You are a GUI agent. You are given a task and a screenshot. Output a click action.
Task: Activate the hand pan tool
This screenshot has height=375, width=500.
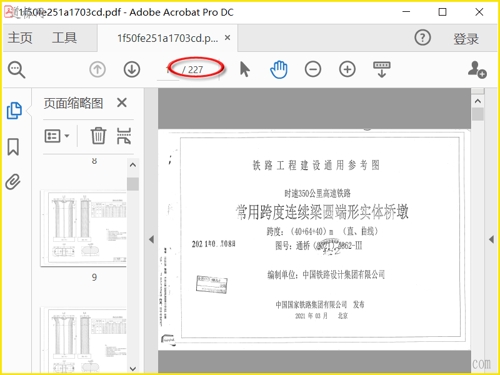point(279,69)
